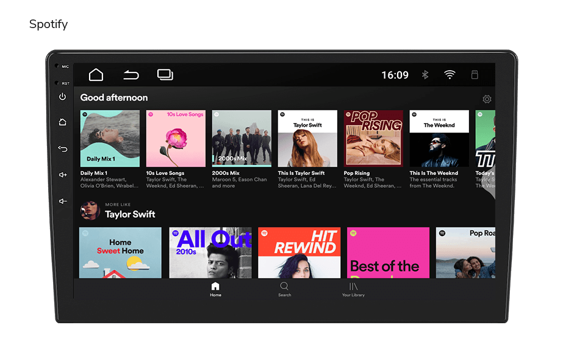Tap volume up on side bezel

(63, 175)
